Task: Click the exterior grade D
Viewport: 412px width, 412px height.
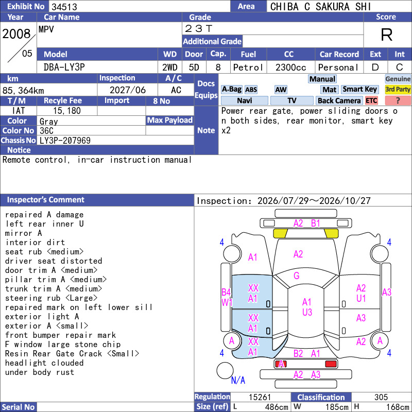Action: click(x=375, y=67)
